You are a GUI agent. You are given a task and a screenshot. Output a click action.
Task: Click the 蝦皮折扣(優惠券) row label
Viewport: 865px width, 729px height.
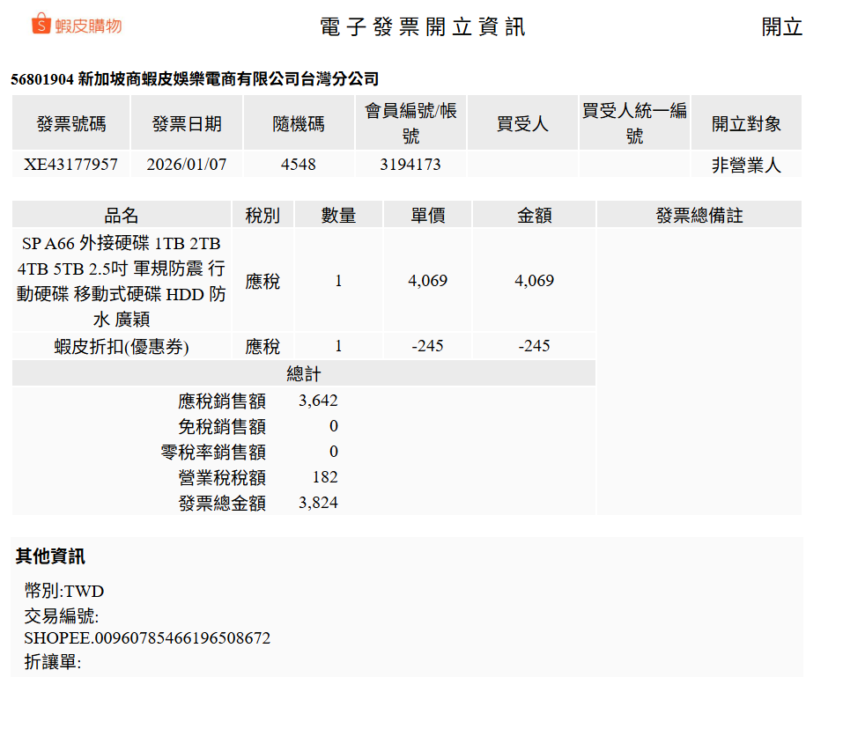[122, 346]
